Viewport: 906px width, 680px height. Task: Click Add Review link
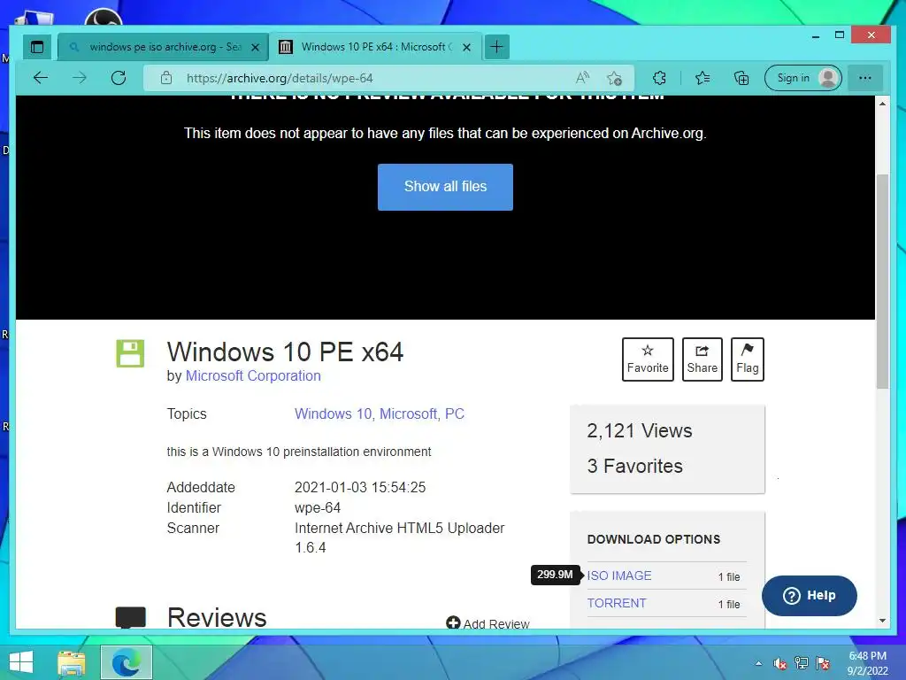(488, 624)
